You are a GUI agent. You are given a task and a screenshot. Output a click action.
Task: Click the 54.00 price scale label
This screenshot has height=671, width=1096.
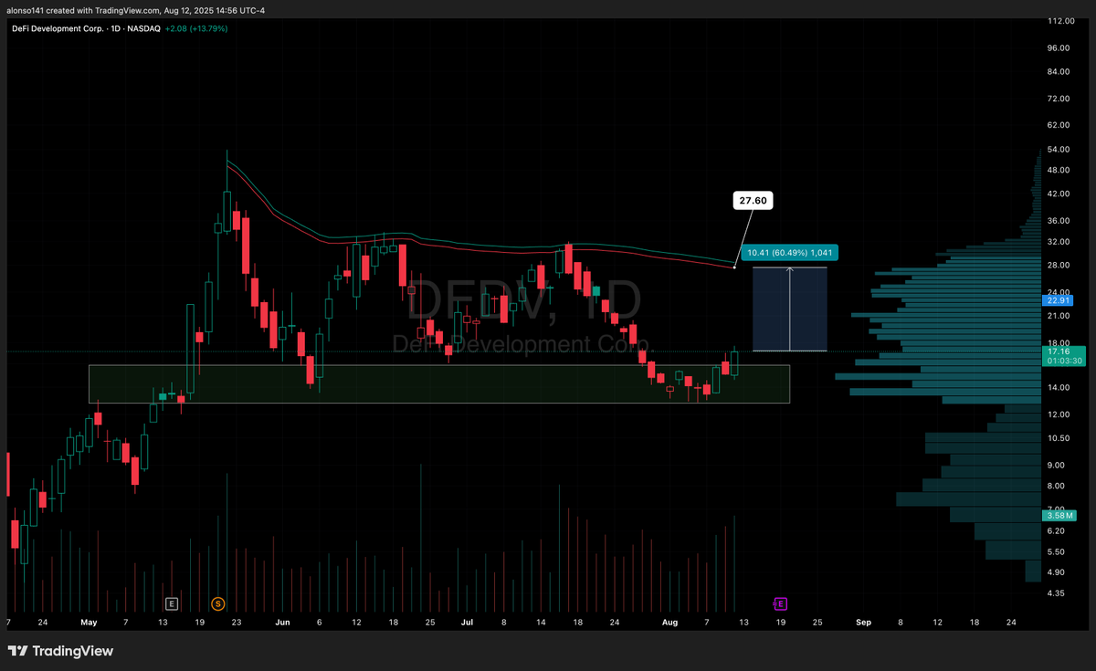tap(1059, 148)
